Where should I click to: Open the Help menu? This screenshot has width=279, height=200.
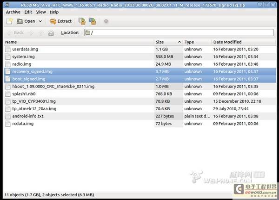(54, 12)
